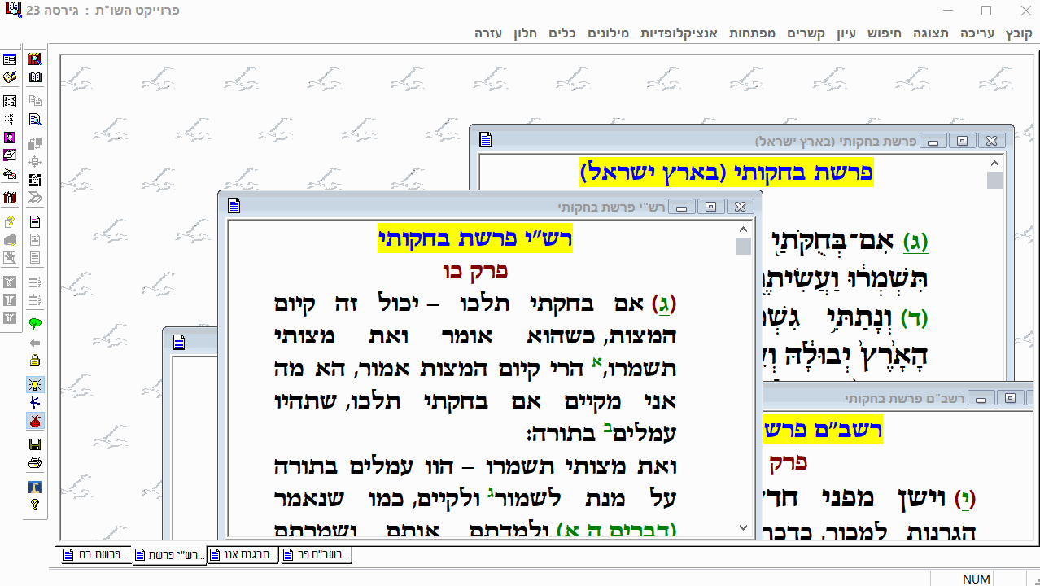Click the NUM indicator in the status bar
This screenshot has width=1040, height=586.
click(x=976, y=578)
